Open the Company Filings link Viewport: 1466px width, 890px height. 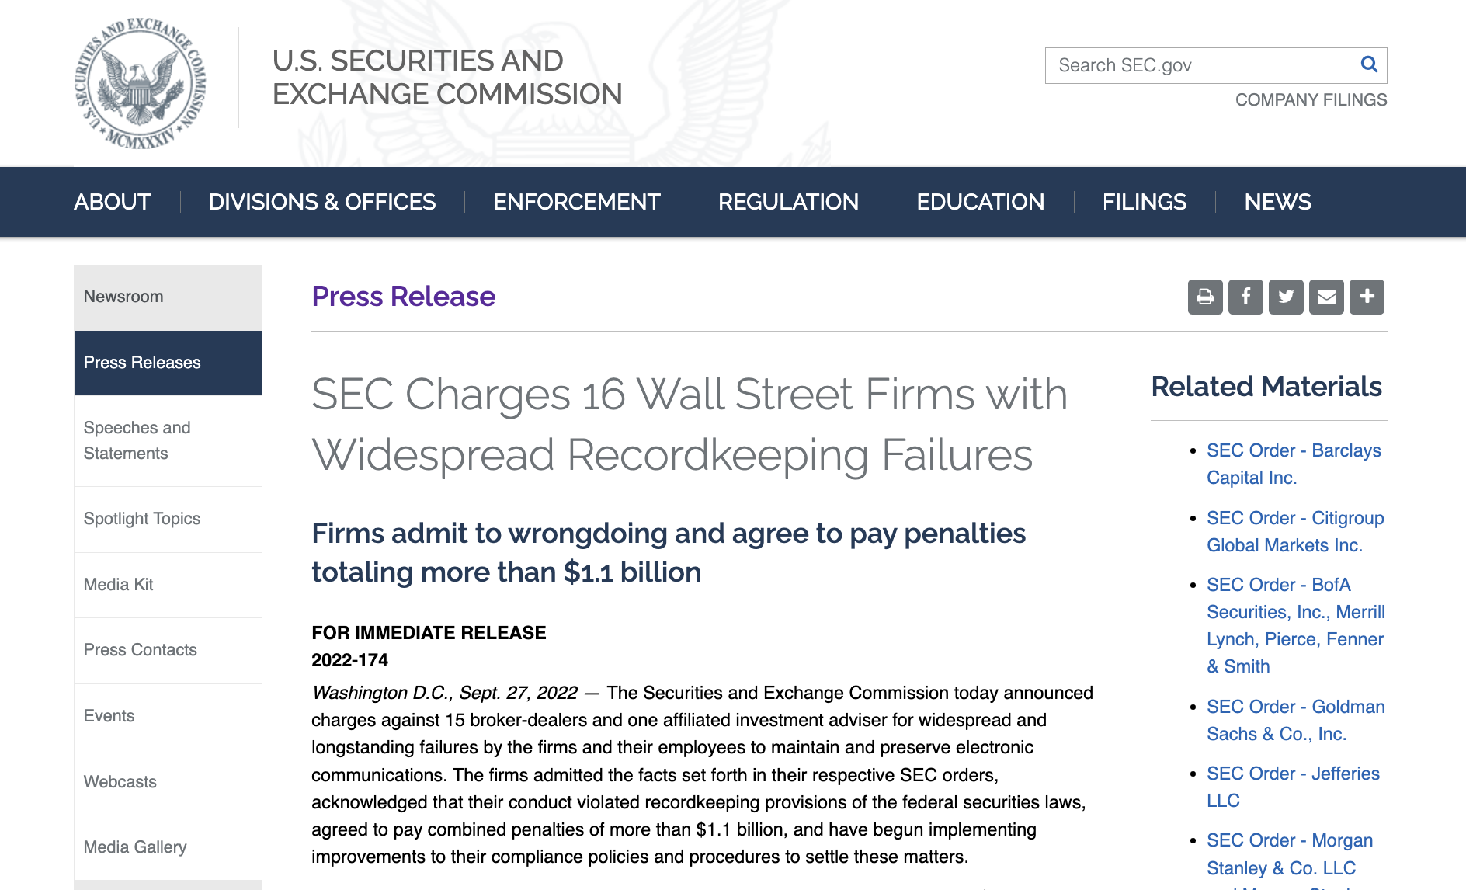(x=1311, y=100)
